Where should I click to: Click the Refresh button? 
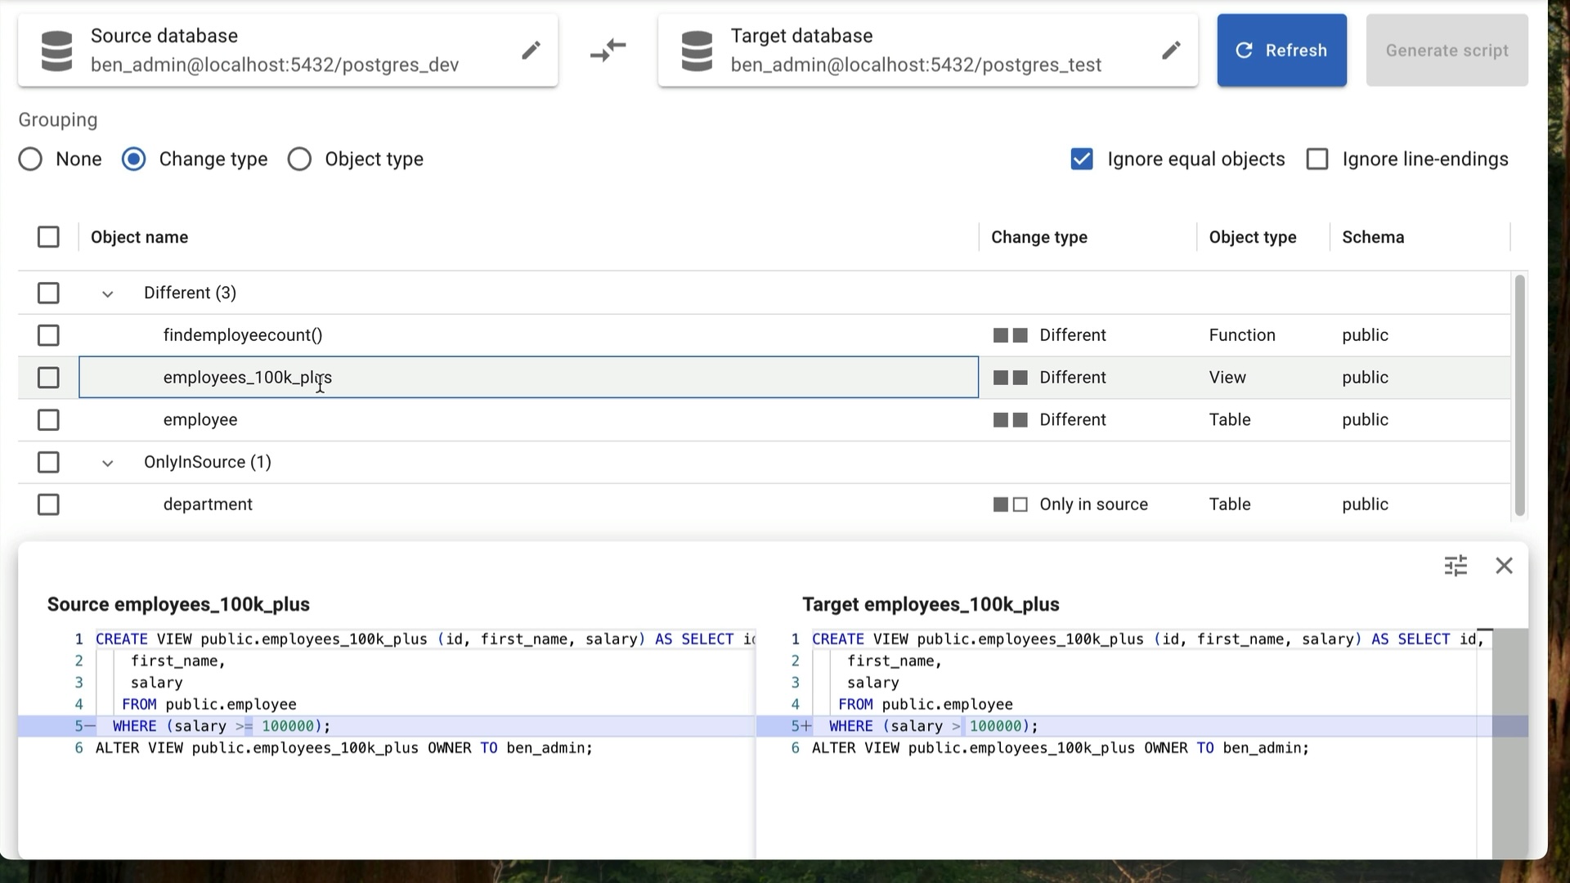1281,51
